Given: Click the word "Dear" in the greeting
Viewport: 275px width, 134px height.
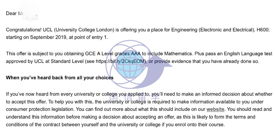Looking at the screenshot, I should point(11,13).
